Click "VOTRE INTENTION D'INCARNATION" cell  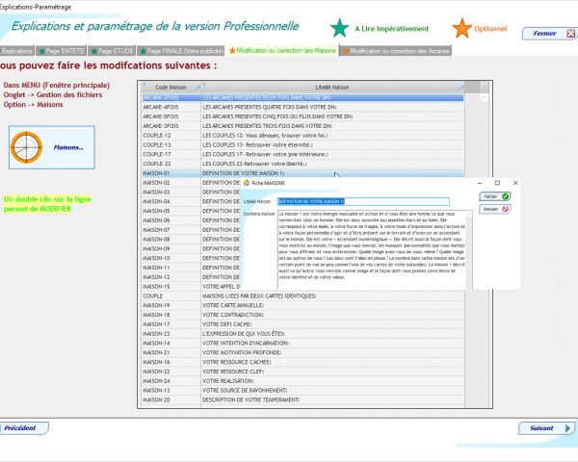click(333, 344)
